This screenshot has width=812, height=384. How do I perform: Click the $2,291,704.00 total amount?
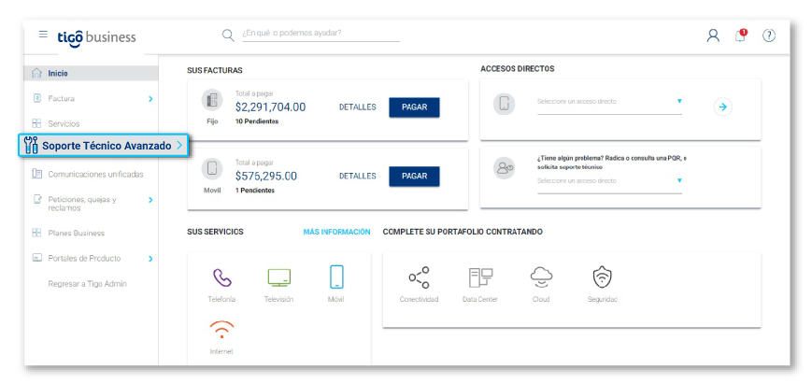click(x=270, y=107)
